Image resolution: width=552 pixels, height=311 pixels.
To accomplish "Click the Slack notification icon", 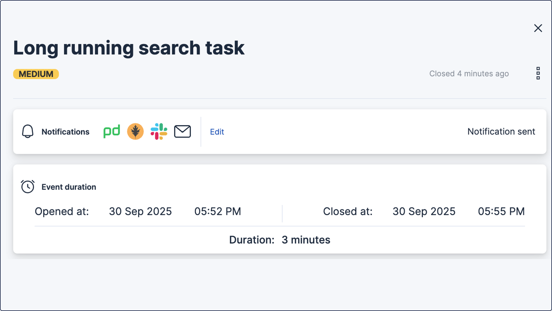I will point(159,132).
